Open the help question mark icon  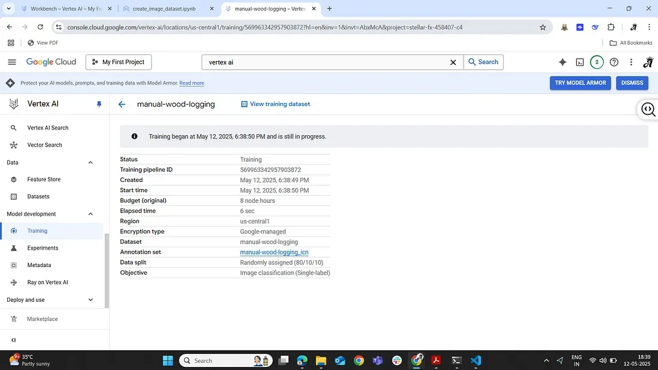coord(614,62)
